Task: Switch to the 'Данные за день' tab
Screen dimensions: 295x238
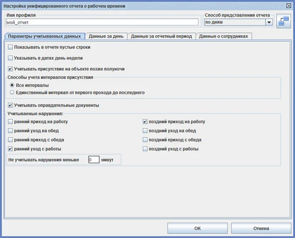Action: coord(106,36)
